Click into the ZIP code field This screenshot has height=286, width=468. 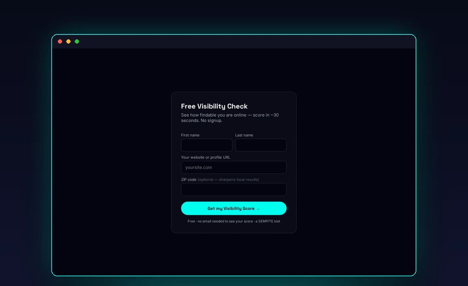234,189
